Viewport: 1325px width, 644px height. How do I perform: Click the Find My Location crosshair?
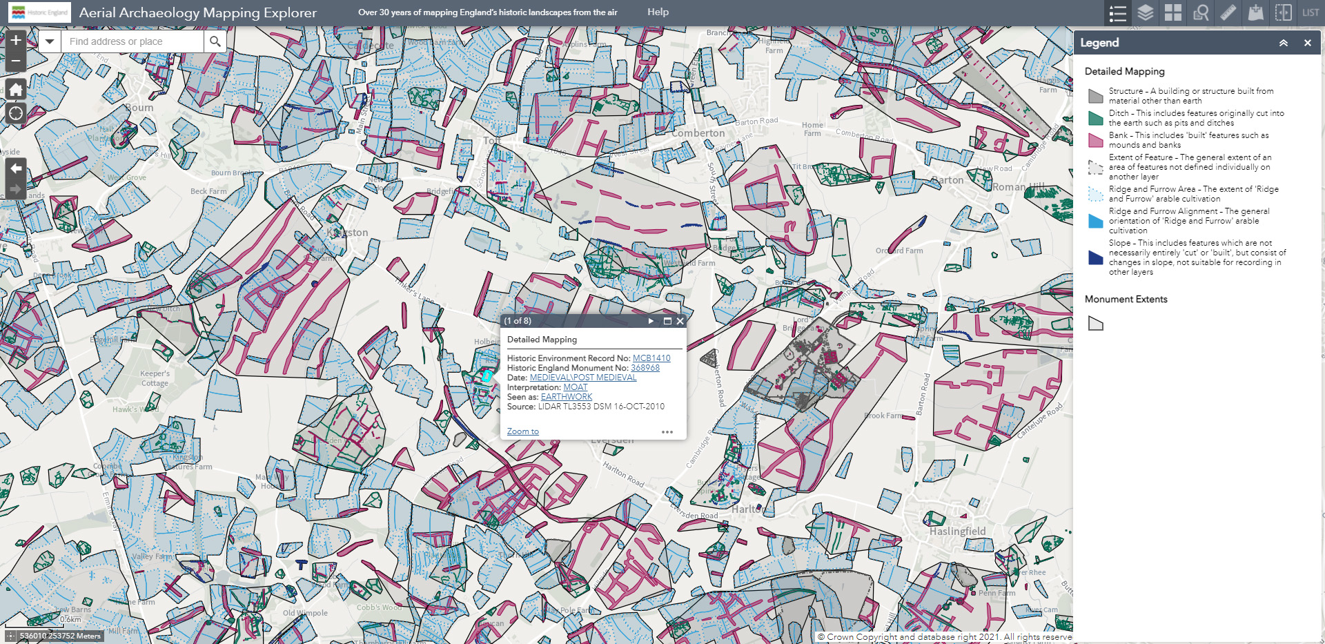pyautogui.click(x=14, y=113)
